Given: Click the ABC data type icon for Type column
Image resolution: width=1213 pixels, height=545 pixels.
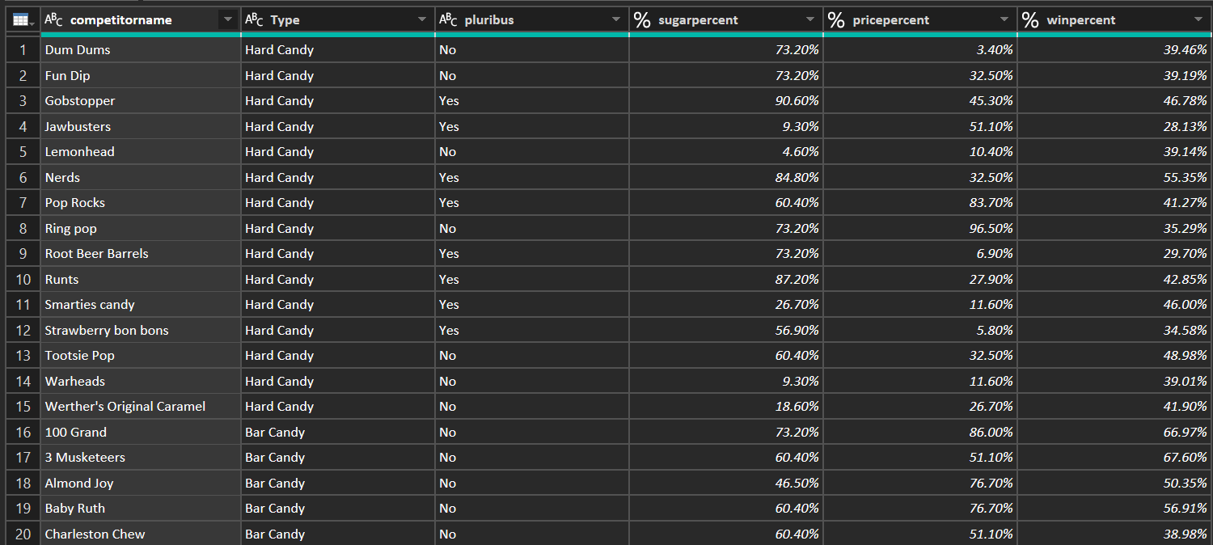Looking at the screenshot, I should 254,20.
